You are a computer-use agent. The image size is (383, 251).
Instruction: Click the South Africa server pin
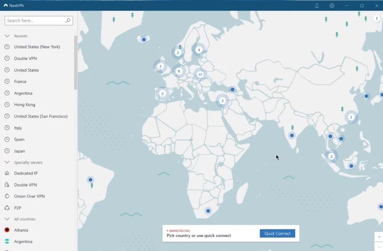[x=208, y=211]
